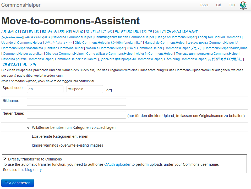Switch interface language to ZH-HANT
This screenshot has width=251, height=189.
tap(190, 32)
